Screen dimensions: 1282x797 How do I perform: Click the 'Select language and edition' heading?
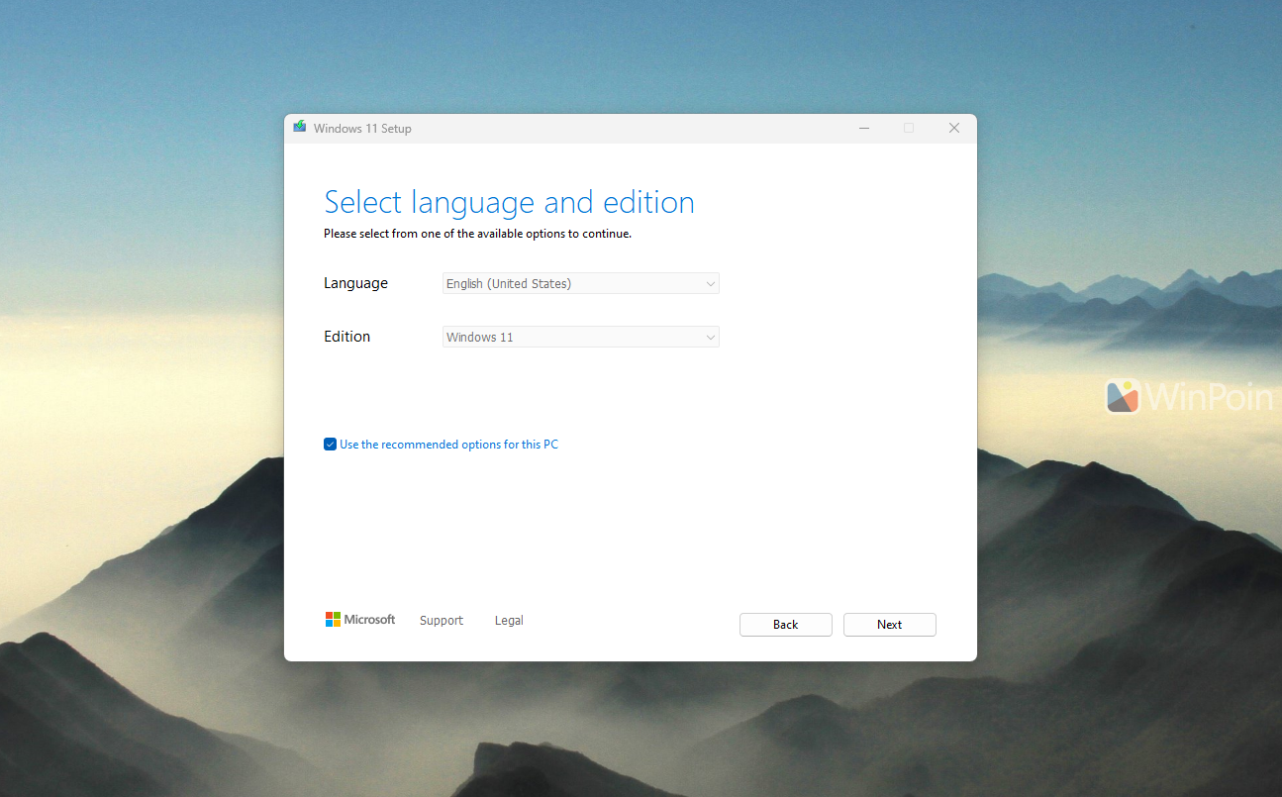point(509,202)
